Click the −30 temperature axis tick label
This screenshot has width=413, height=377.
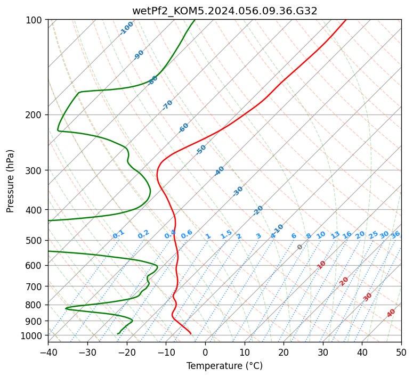tap(87, 352)
